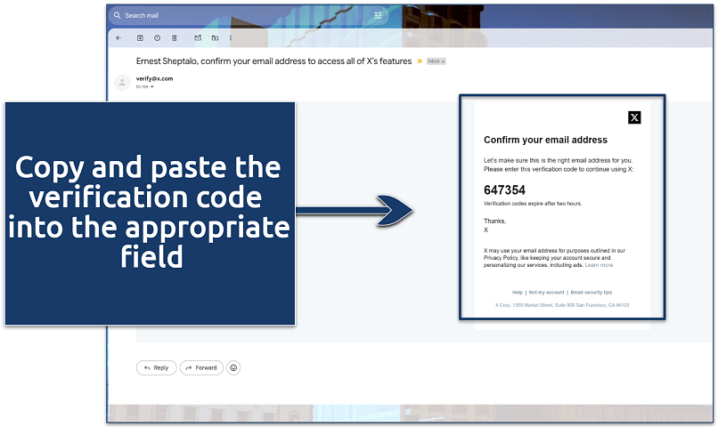
Task: Archive this email
Action: click(x=140, y=38)
